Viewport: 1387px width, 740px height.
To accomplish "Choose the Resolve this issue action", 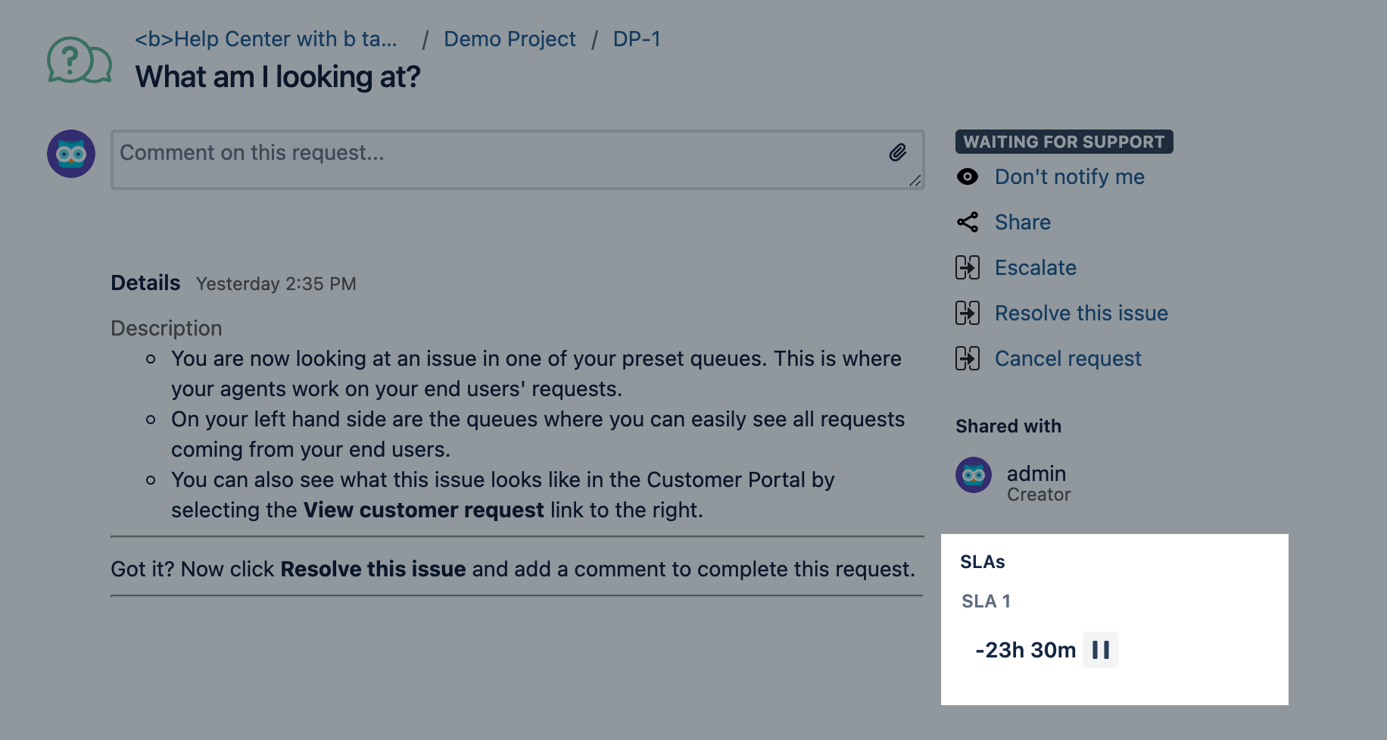I will [x=1082, y=313].
